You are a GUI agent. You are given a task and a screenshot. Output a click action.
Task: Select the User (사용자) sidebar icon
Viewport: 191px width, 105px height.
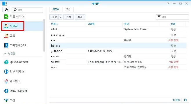tap(6, 26)
